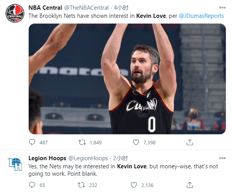Viewport: 232px width, 192px height.
Task: Like the NBA Central tweet
Action: [136, 142]
